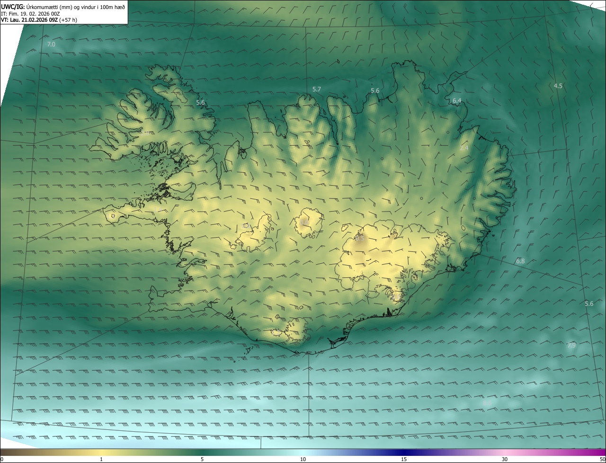Screen dimensions: 606x463
Task: Click the 7.9 value label on the map
Action: [571, 346]
